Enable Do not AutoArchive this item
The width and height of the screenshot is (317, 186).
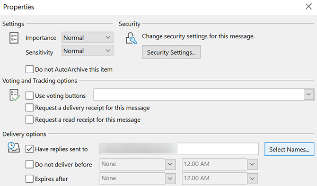click(29, 69)
